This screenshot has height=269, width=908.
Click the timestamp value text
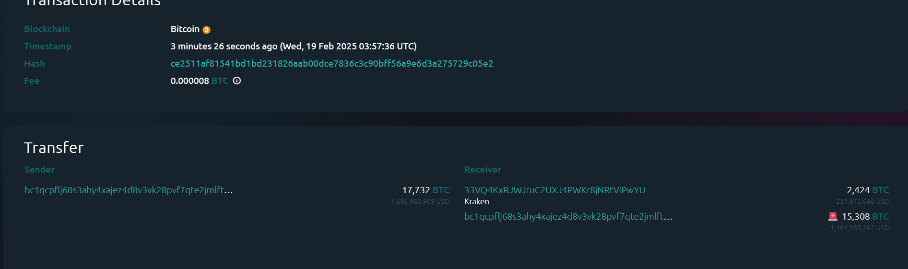[x=293, y=47]
